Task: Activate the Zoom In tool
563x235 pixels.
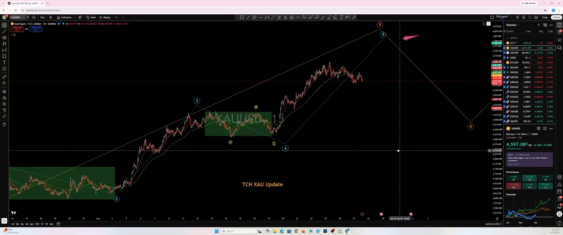Action: (4, 83)
